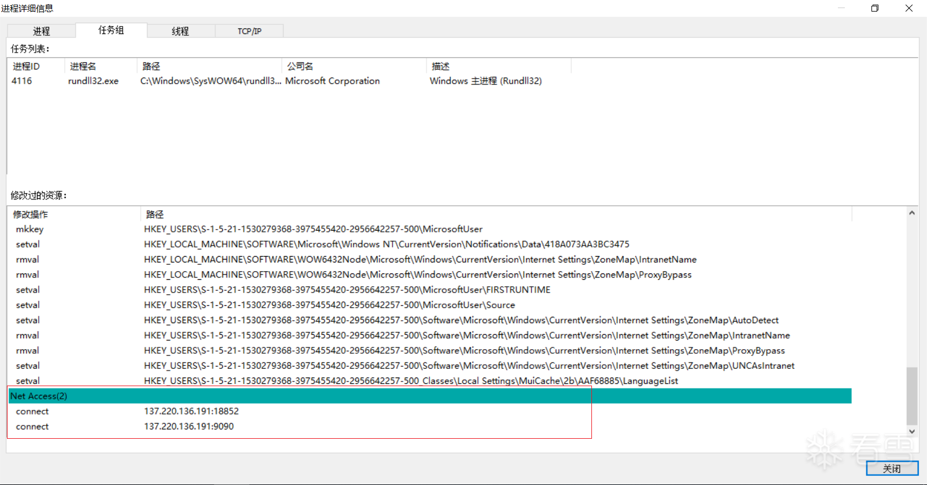Image resolution: width=927 pixels, height=485 pixels.
Task: Open the 线程 tab
Action: click(181, 31)
